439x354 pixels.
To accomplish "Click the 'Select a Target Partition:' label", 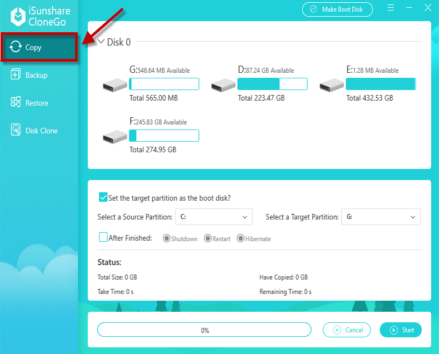I will [302, 217].
